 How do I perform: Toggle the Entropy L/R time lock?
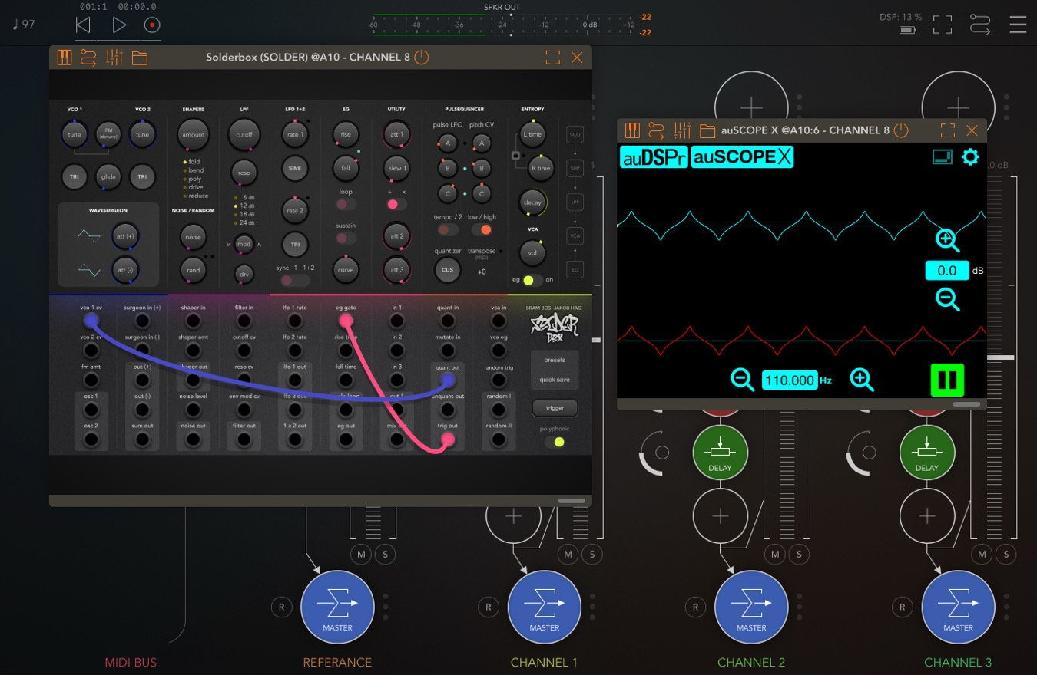515,156
